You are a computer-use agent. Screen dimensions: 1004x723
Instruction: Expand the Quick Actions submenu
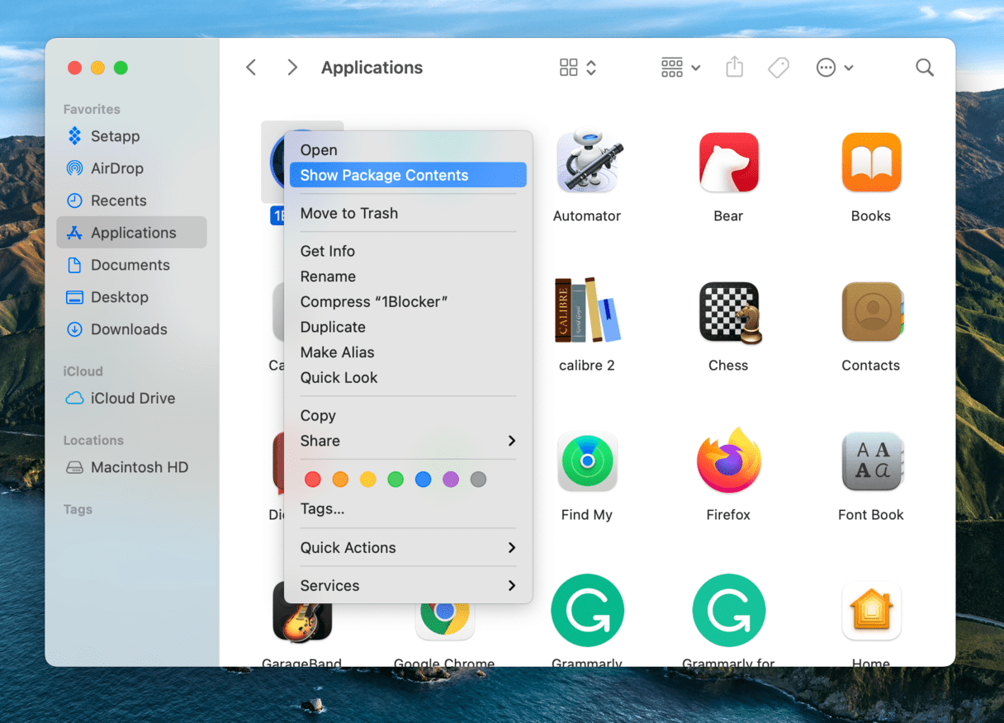pyautogui.click(x=409, y=547)
